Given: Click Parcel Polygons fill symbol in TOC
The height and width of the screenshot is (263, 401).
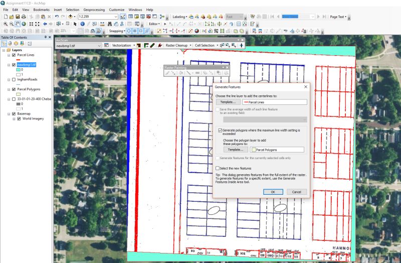Looking at the screenshot, I should coord(18,94).
